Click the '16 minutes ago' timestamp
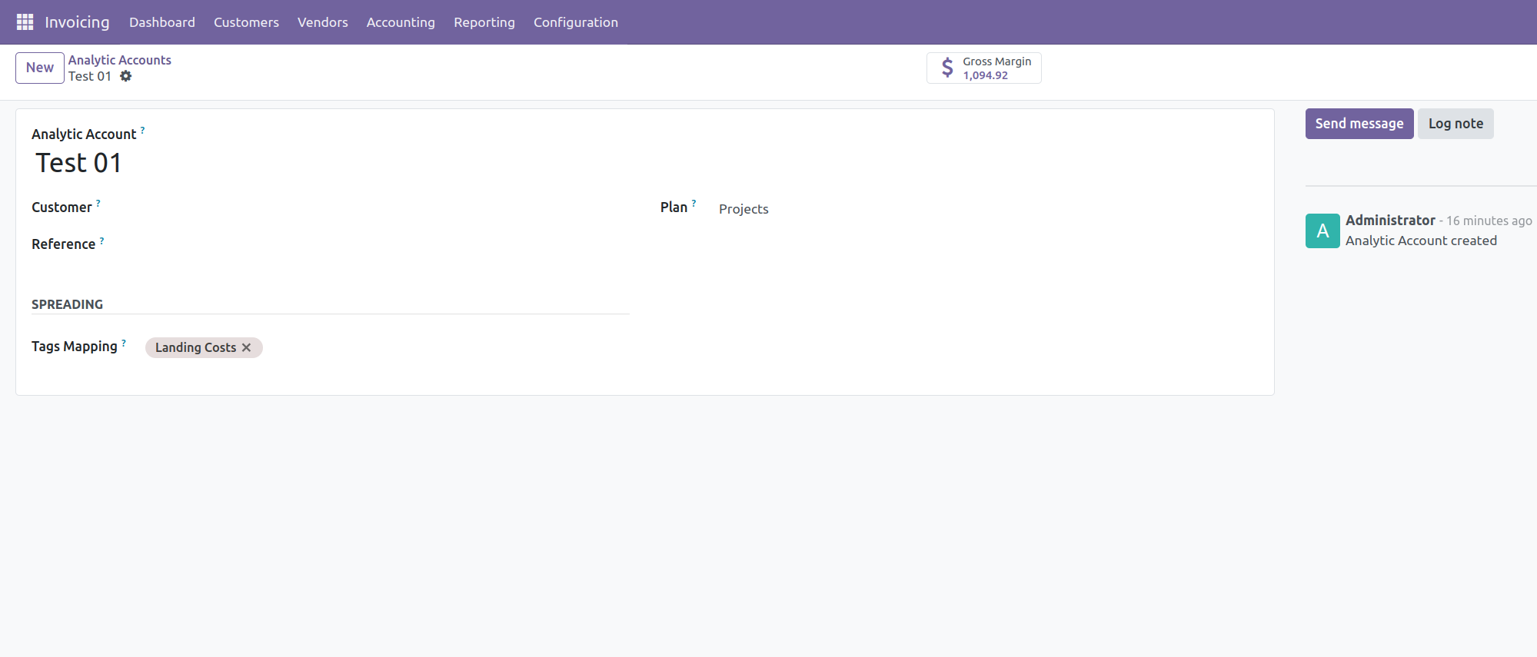The width and height of the screenshot is (1537, 657). tap(1489, 221)
